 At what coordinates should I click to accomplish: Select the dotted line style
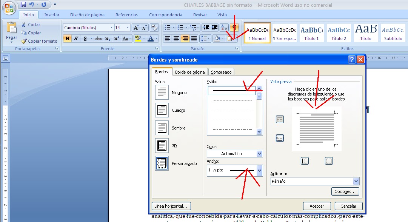(232, 100)
